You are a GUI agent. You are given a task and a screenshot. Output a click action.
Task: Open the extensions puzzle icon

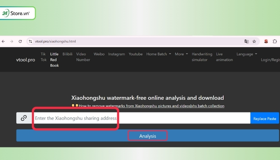pos(275,41)
